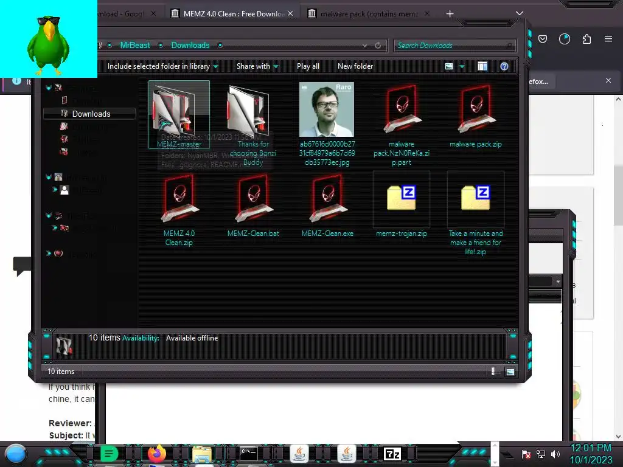623x467 pixels.
Task: Select the MEMZ-master folder
Action: pos(179,114)
